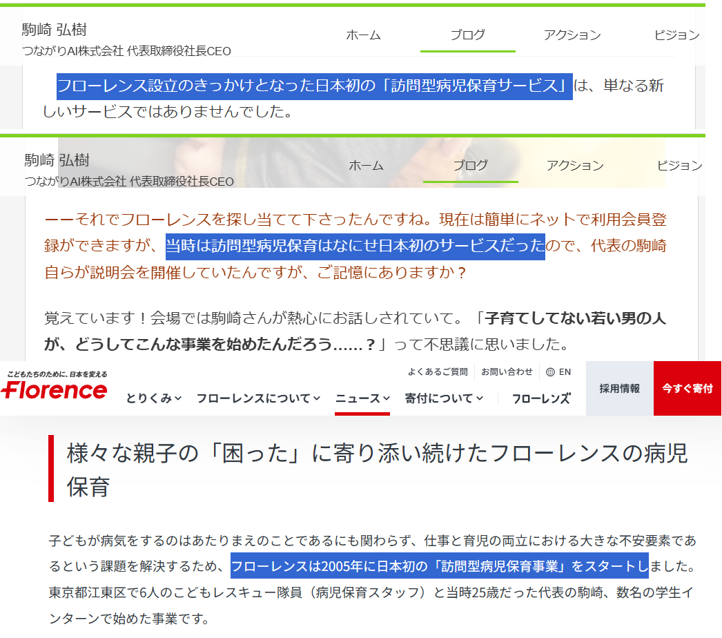Click orange text 自らが説明会を開催していたんですが
This screenshot has height=638, width=722.
tap(173, 273)
